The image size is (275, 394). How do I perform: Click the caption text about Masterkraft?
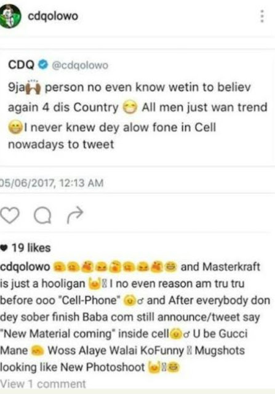click(x=135, y=317)
